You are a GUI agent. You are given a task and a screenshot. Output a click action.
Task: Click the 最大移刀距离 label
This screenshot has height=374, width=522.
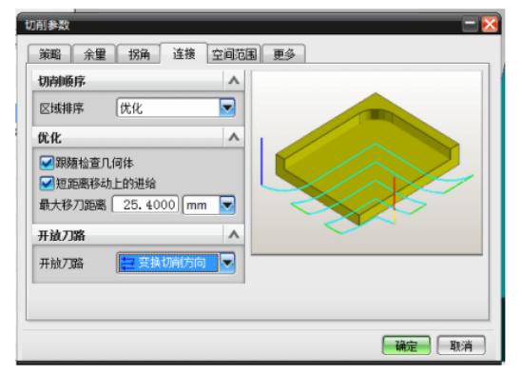point(72,205)
